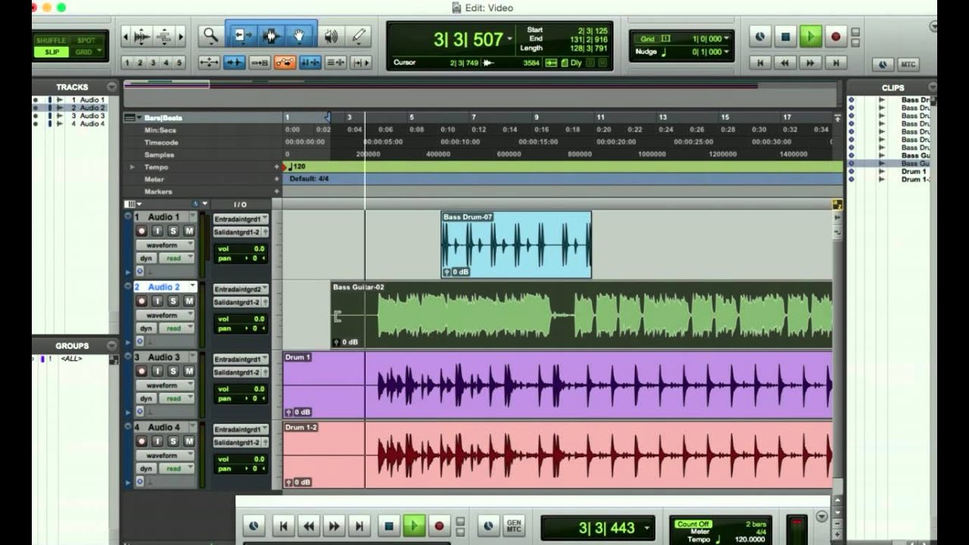Select Slip edit mode
This screenshot has height=545, width=969.
pos(51,51)
